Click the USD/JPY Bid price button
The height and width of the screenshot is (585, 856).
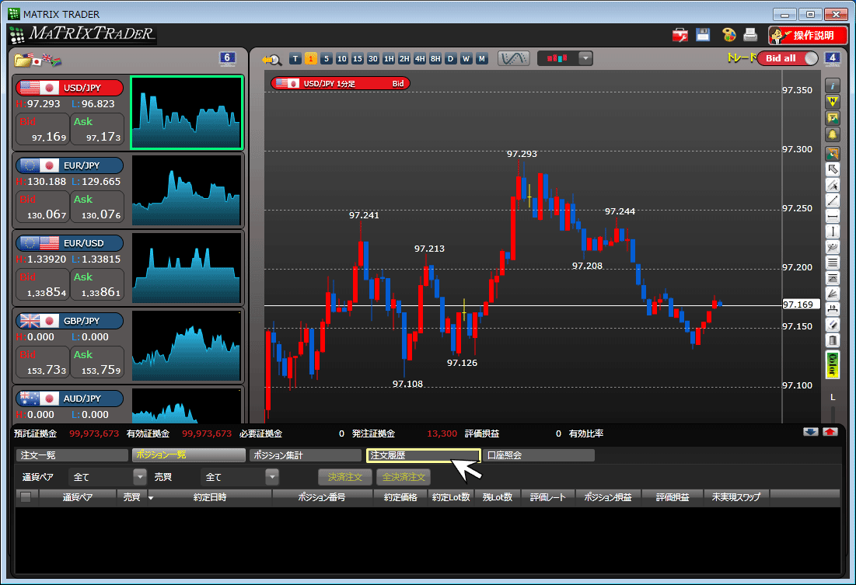(x=43, y=129)
